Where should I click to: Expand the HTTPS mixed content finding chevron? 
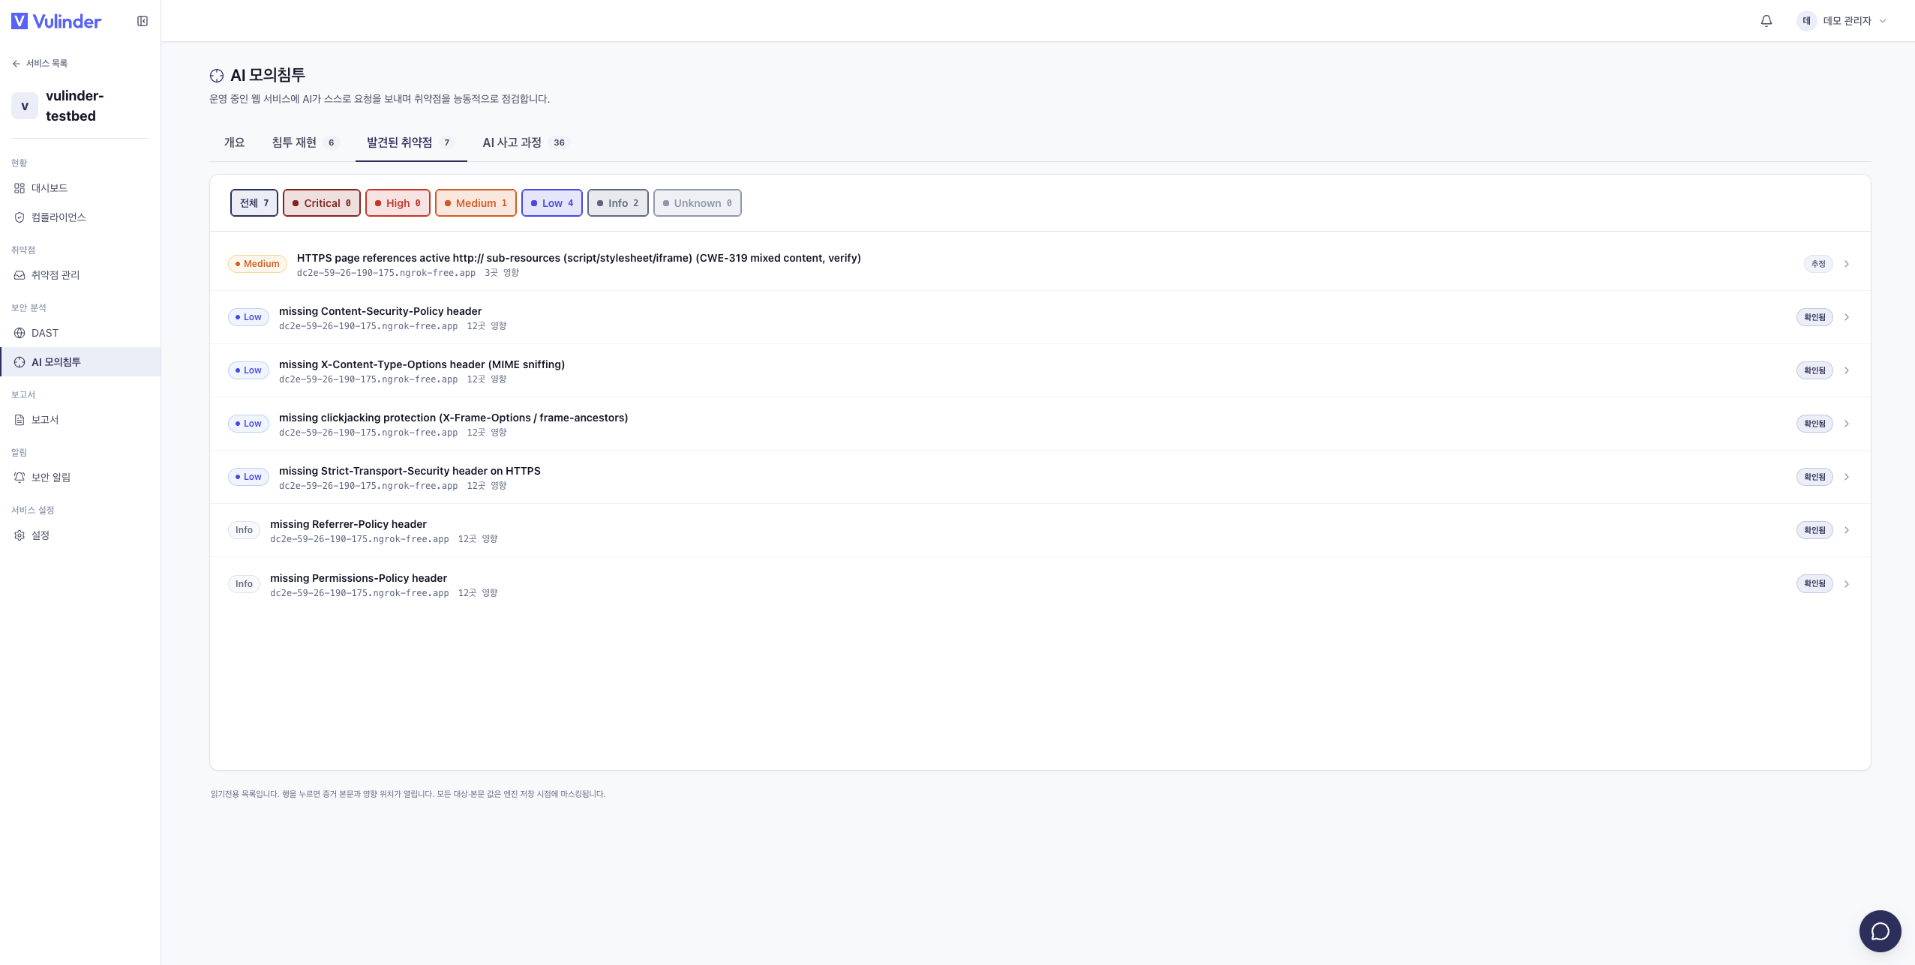[x=1847, y=264]
